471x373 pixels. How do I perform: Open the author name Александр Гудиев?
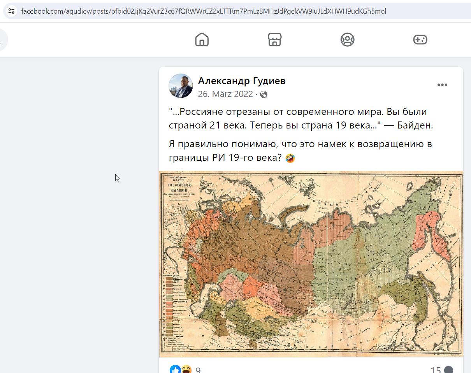pos(242,81)
